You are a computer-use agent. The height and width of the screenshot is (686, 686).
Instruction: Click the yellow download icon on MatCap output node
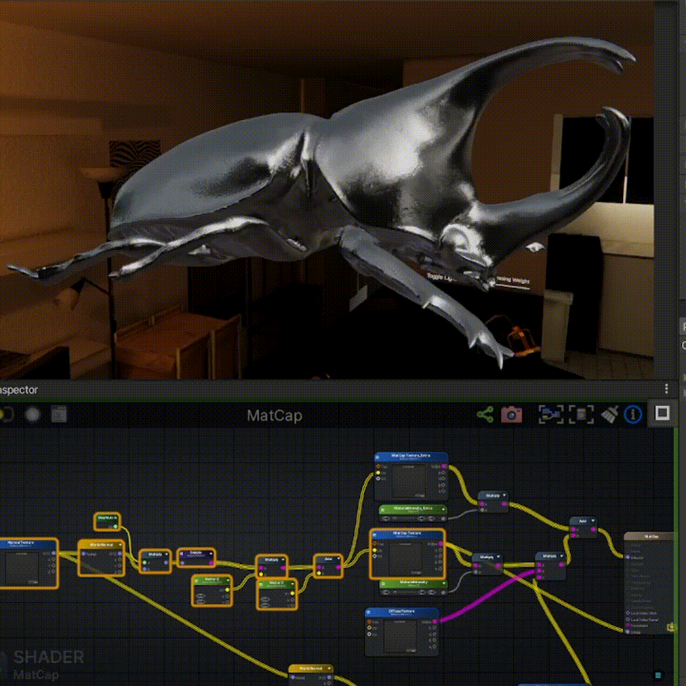coord(671,628)
